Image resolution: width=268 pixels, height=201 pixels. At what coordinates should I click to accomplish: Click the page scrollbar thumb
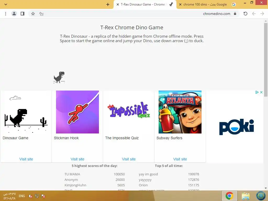click(266, 60)
